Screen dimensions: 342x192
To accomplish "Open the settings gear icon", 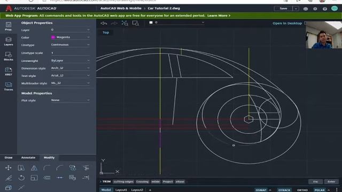I will [315, 9].
